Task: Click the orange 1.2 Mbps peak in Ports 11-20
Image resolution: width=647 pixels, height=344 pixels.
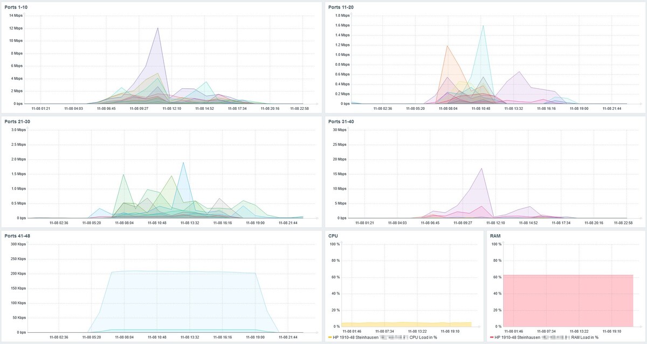Action: point(447,46)
